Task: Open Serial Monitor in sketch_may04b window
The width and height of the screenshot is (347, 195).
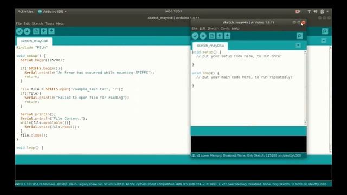Action: click(325, 31)
